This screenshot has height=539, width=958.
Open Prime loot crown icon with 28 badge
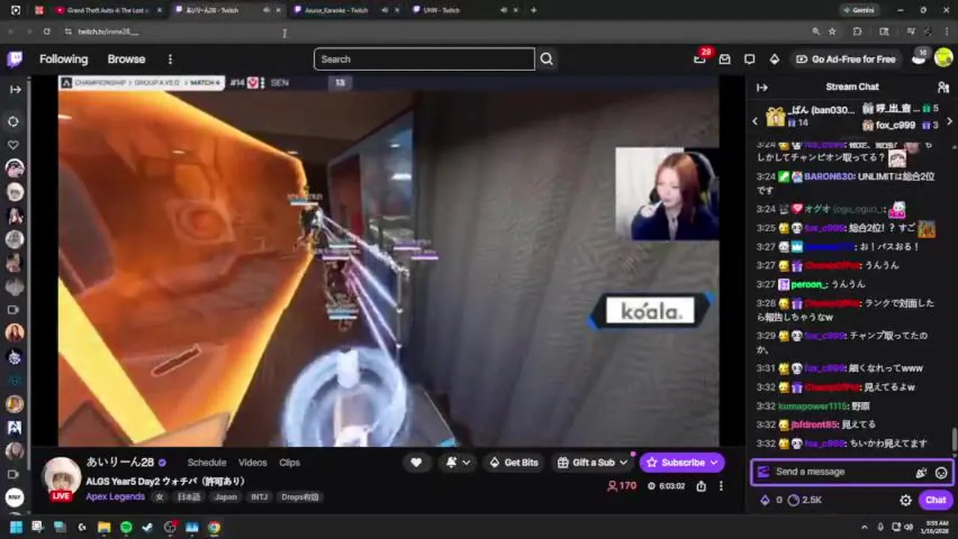pos(700,59)
